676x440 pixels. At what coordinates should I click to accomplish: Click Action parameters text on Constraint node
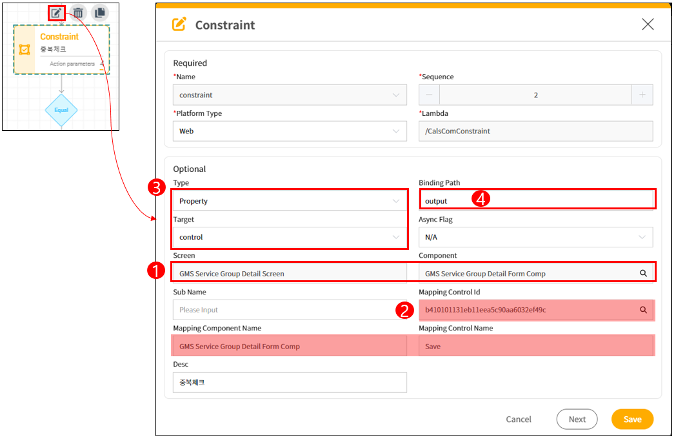click(x=72, y=64)
